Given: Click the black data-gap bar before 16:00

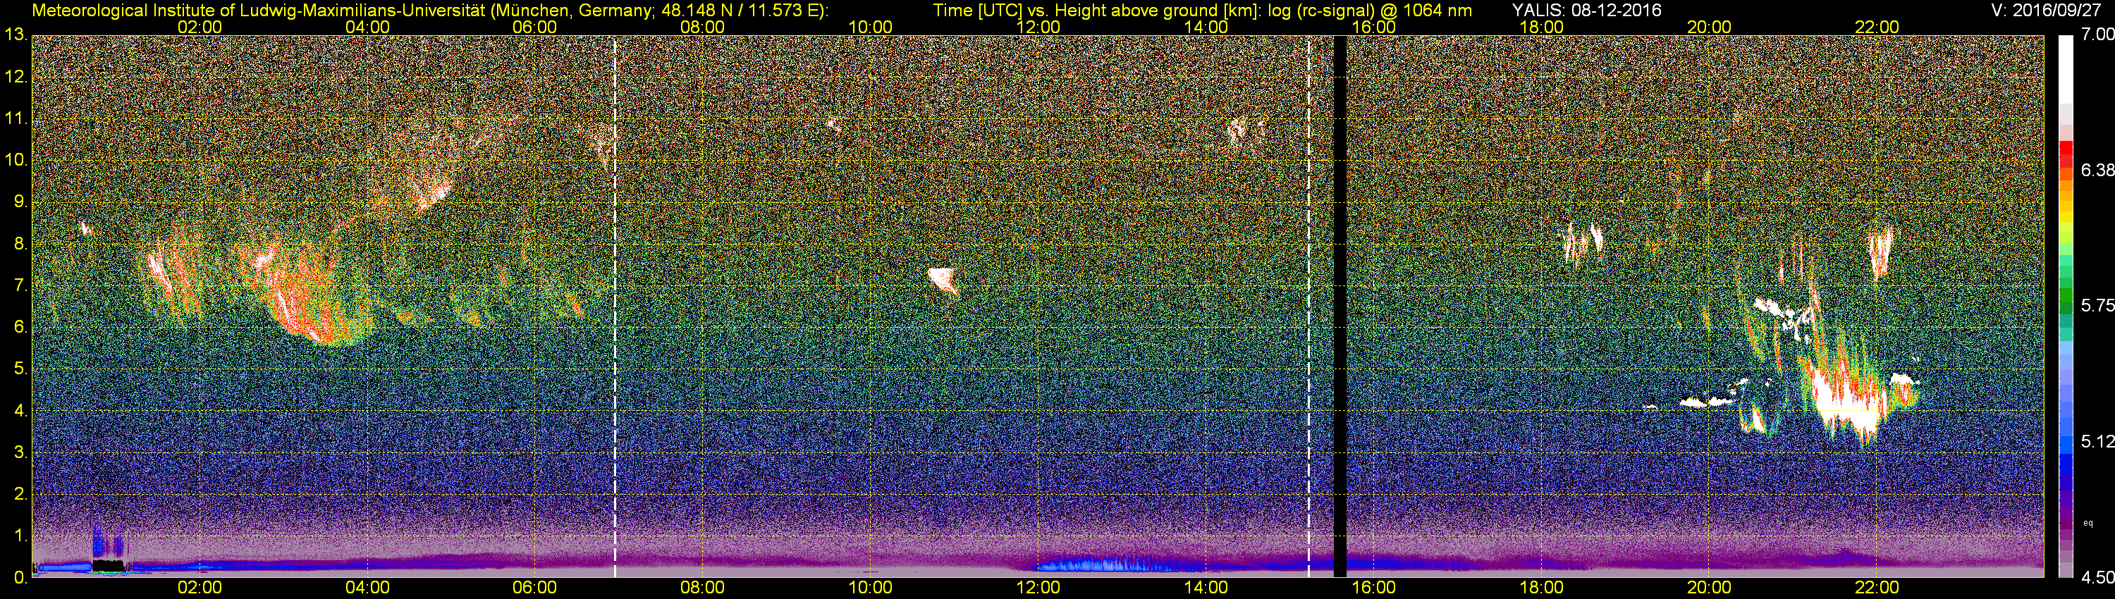Looking at the screenshot, I should coord(1340,307).
